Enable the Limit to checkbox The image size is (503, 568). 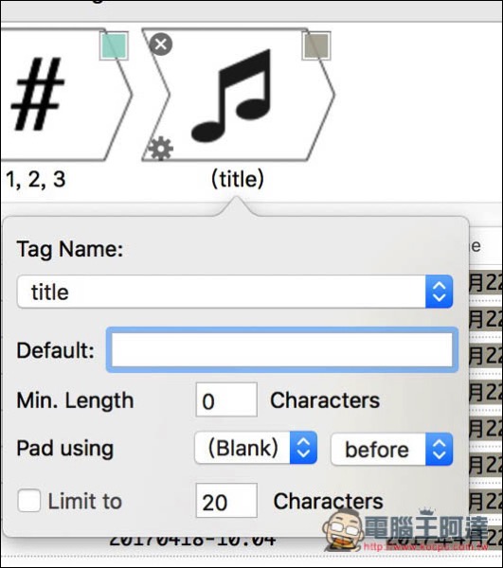[x=28, y=500]
